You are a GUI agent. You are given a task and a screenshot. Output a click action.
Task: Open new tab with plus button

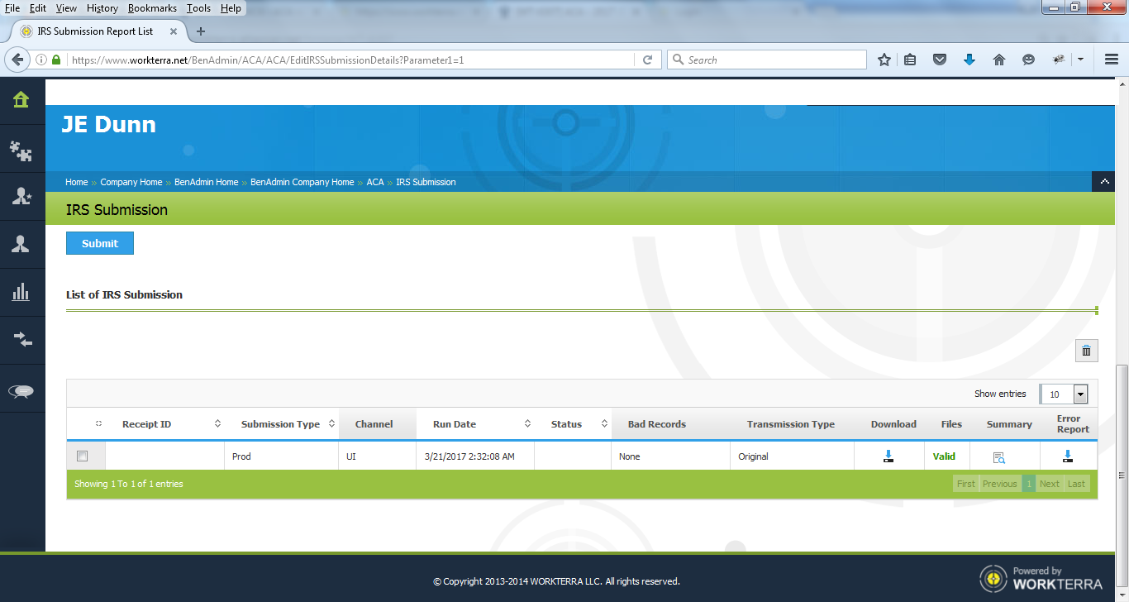click(x=200, y=31)
